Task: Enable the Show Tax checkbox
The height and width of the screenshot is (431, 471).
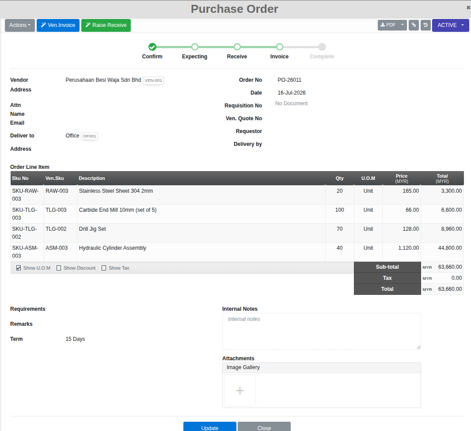Action: coord(104,268)
